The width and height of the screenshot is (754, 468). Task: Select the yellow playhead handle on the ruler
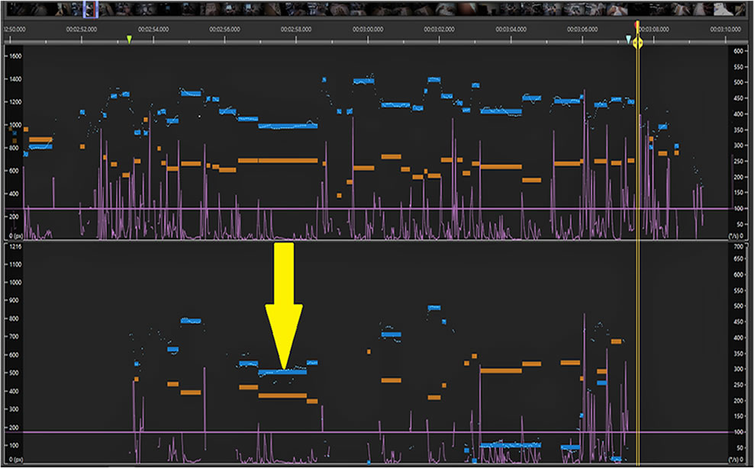coord(639,43)
